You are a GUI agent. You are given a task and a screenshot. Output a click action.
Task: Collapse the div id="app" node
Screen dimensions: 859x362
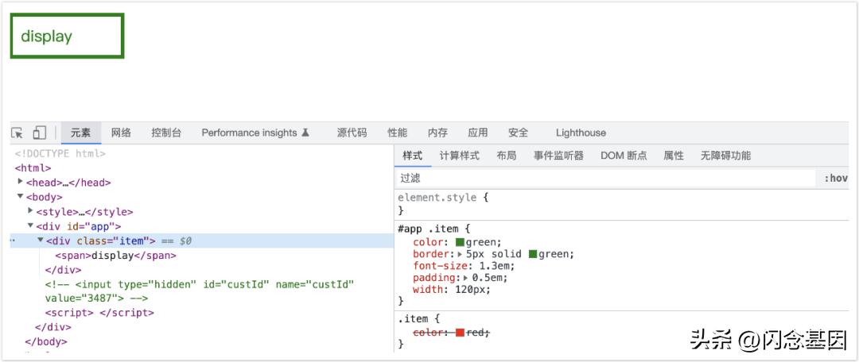(x=30, y=225)
